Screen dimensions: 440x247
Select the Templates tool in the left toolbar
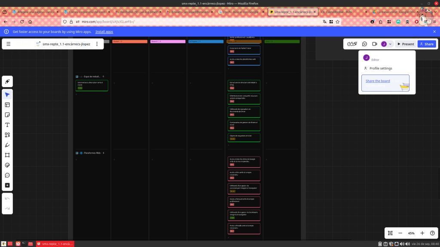pyautogui.click(x=7, y=105)
